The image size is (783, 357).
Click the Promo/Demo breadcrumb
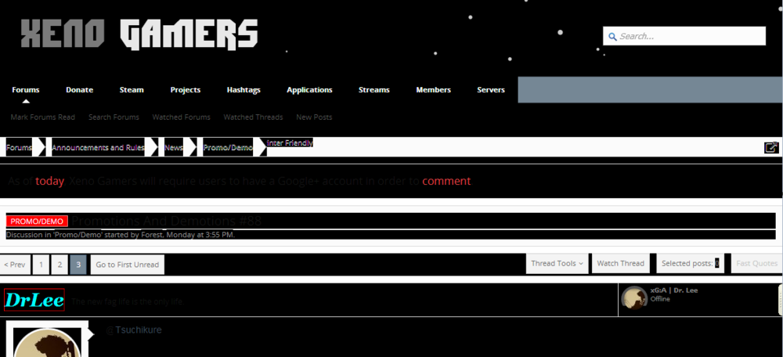[228, 148]
